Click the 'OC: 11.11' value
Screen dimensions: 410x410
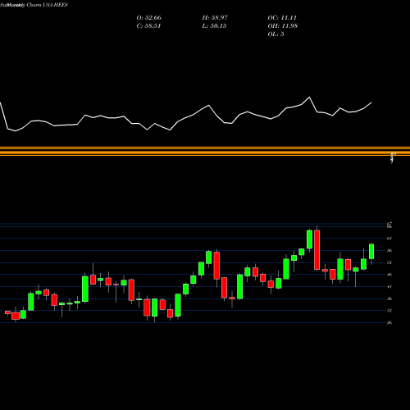click(282, 17)
